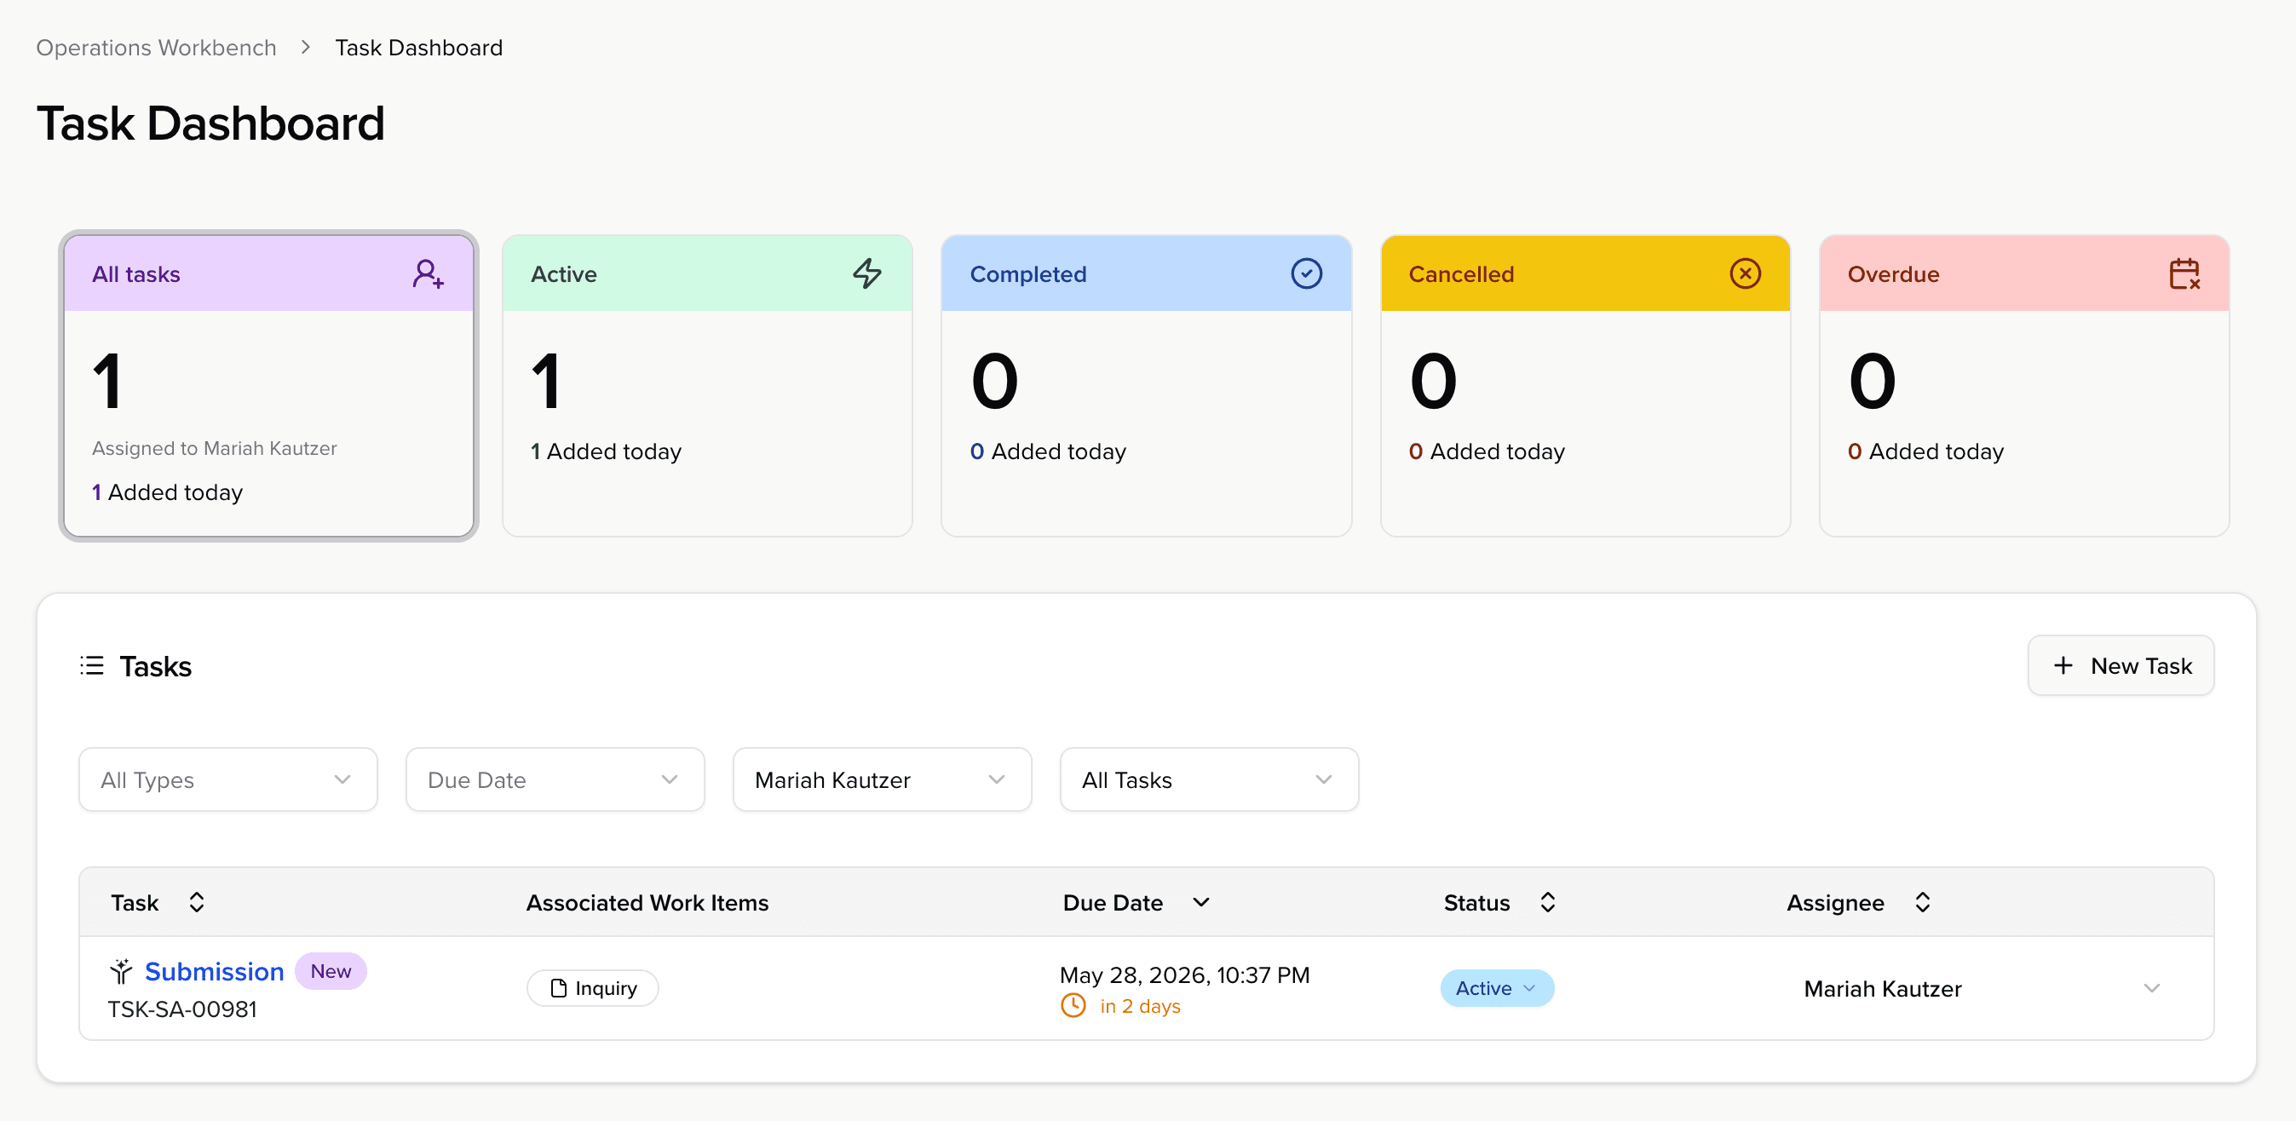Open the Due Date filter dropdown
The height and width of the screenshot is (1121, 2296).
click(555, 779)
